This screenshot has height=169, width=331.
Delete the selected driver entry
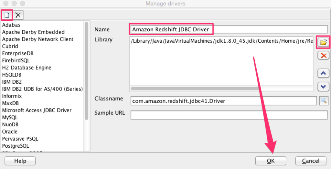click(18, 15)
